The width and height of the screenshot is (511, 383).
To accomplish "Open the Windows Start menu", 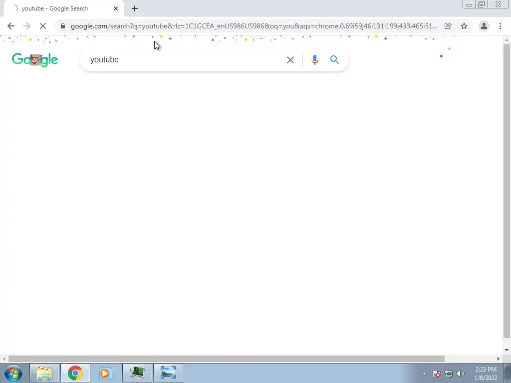I will click(13, 373).
